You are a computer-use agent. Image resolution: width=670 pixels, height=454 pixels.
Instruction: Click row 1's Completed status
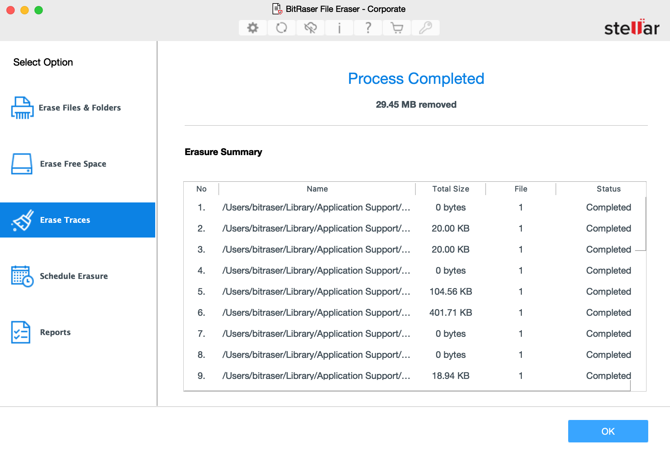coord(609,207)
